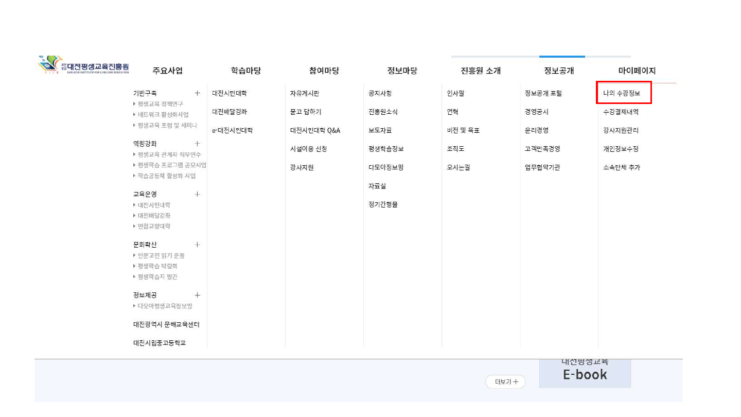Screen dimensions: 741x417
Task: Click the plus icon beside 기반구축
Action: (x=197, y=93)
